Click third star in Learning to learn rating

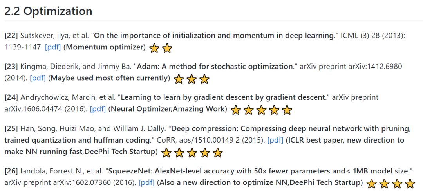[261, 110]
